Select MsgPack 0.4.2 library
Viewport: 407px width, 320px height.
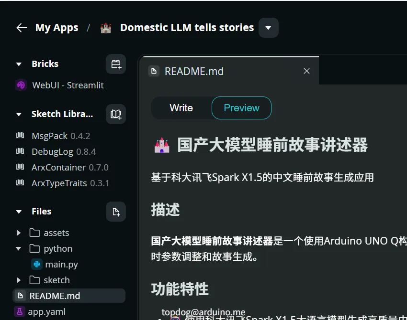click(61, 136)
